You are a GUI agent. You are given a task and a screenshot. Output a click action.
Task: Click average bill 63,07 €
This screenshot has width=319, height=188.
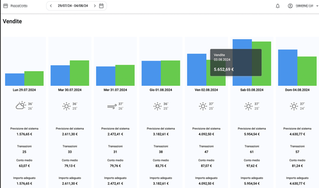(24, 166)
